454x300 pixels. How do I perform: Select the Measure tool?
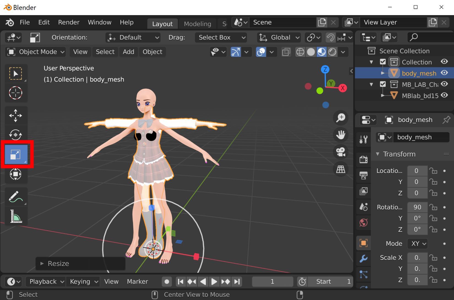point(16,216)
